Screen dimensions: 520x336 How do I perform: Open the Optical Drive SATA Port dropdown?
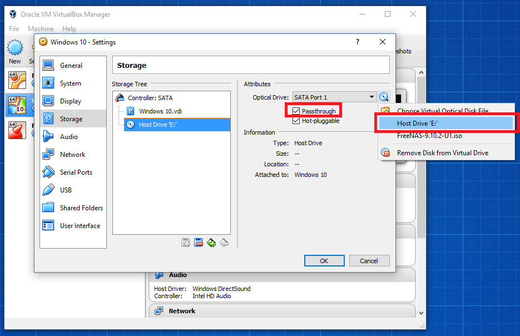tap(334, 97)
